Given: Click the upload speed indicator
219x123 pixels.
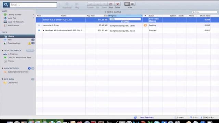Looking at the screenshot, I should click(207, 118).
